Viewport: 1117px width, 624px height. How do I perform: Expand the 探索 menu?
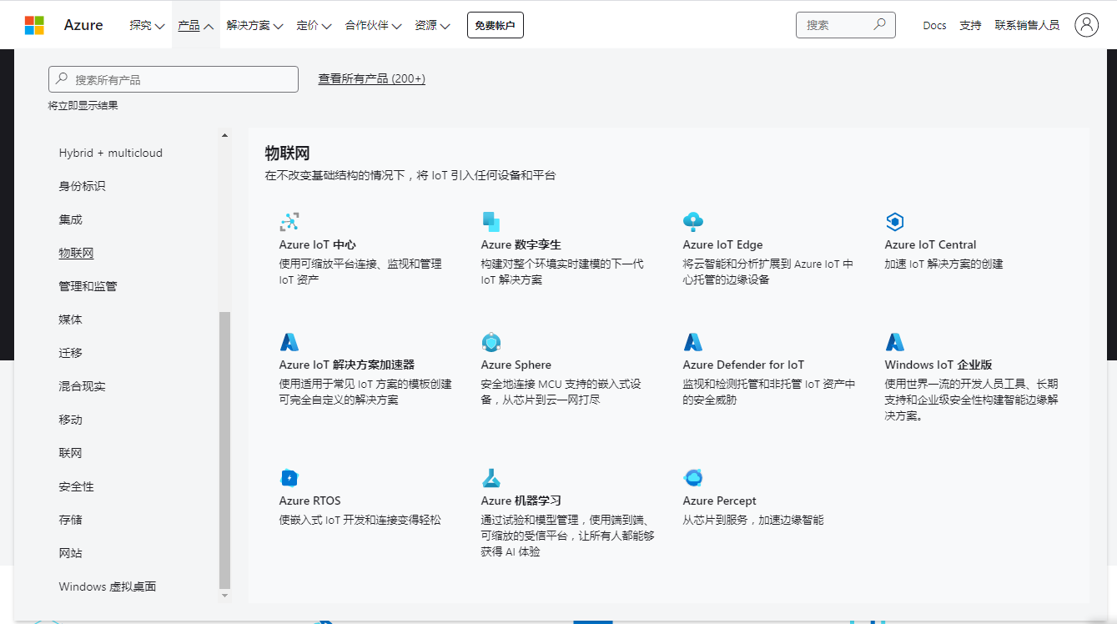(x=147, y=25)
